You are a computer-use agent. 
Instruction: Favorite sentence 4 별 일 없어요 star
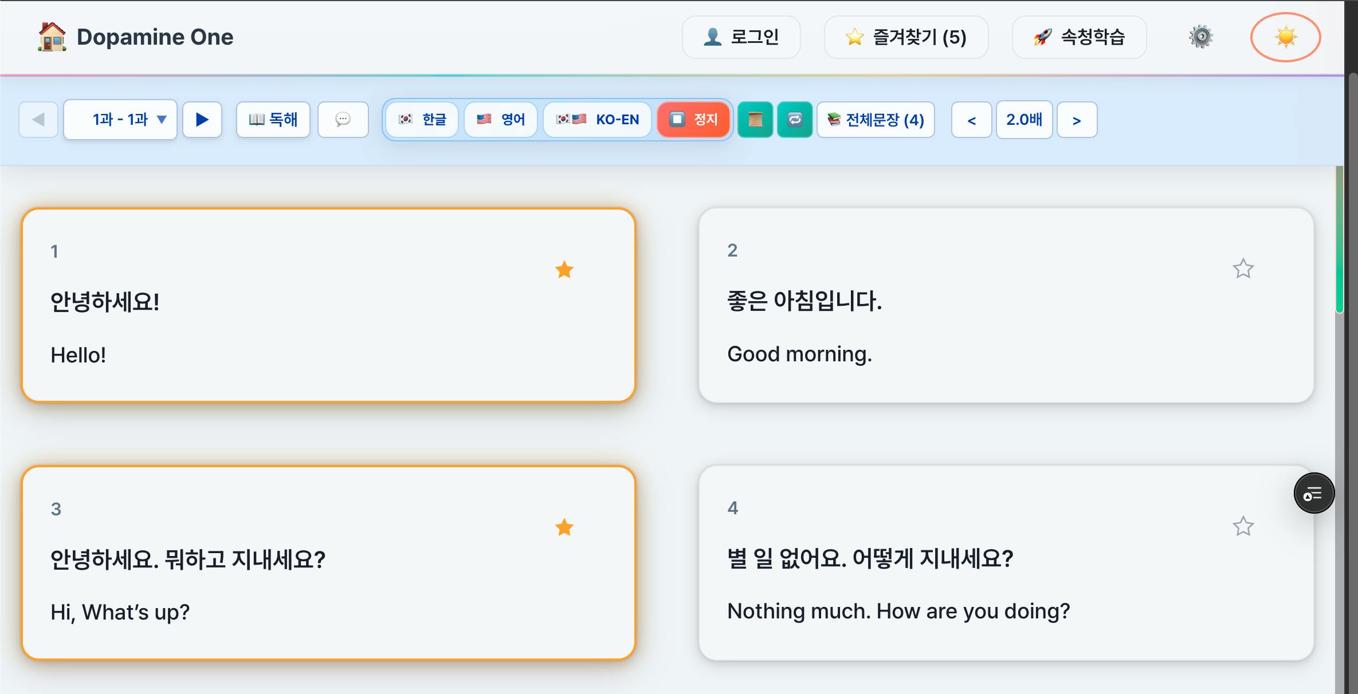point(1243,526)
